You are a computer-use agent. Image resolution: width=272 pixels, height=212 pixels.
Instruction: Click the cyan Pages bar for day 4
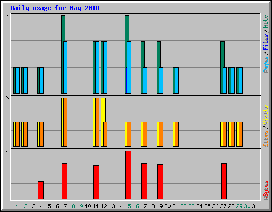pyautogui.click(x=41, y=81)
